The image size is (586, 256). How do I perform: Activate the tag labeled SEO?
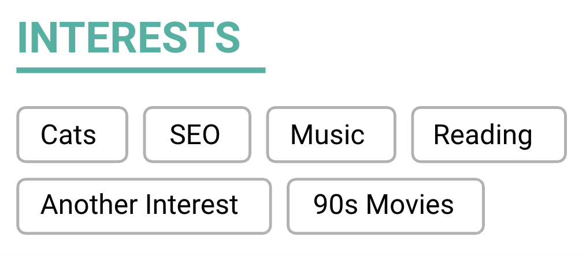pos(196,135)
